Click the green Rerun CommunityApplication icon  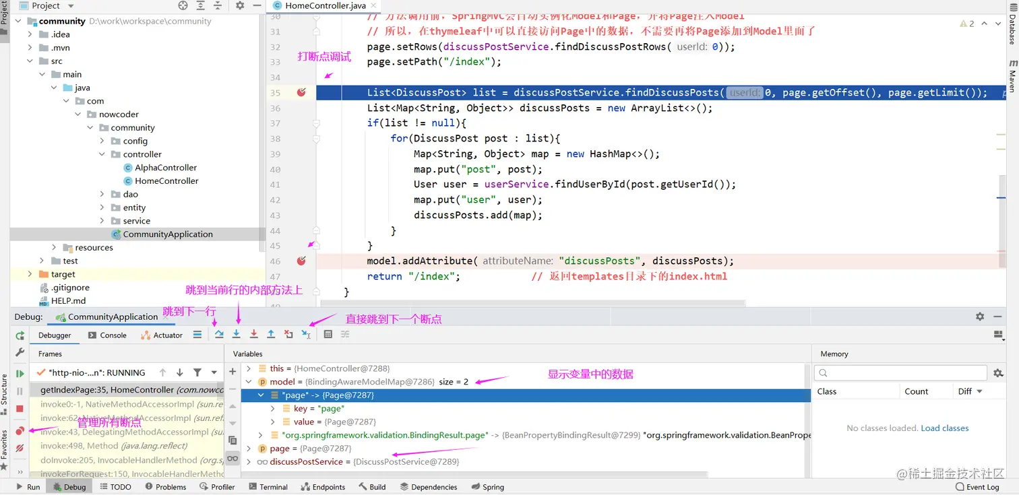(x=20, y=335)
